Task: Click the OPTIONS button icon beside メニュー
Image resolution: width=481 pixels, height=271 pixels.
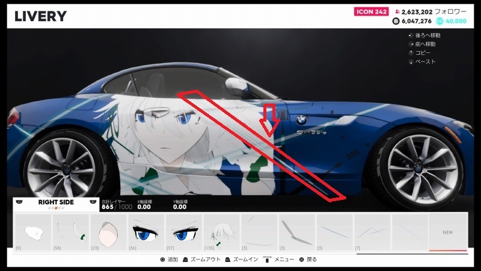Action: (x=267, y=260)
